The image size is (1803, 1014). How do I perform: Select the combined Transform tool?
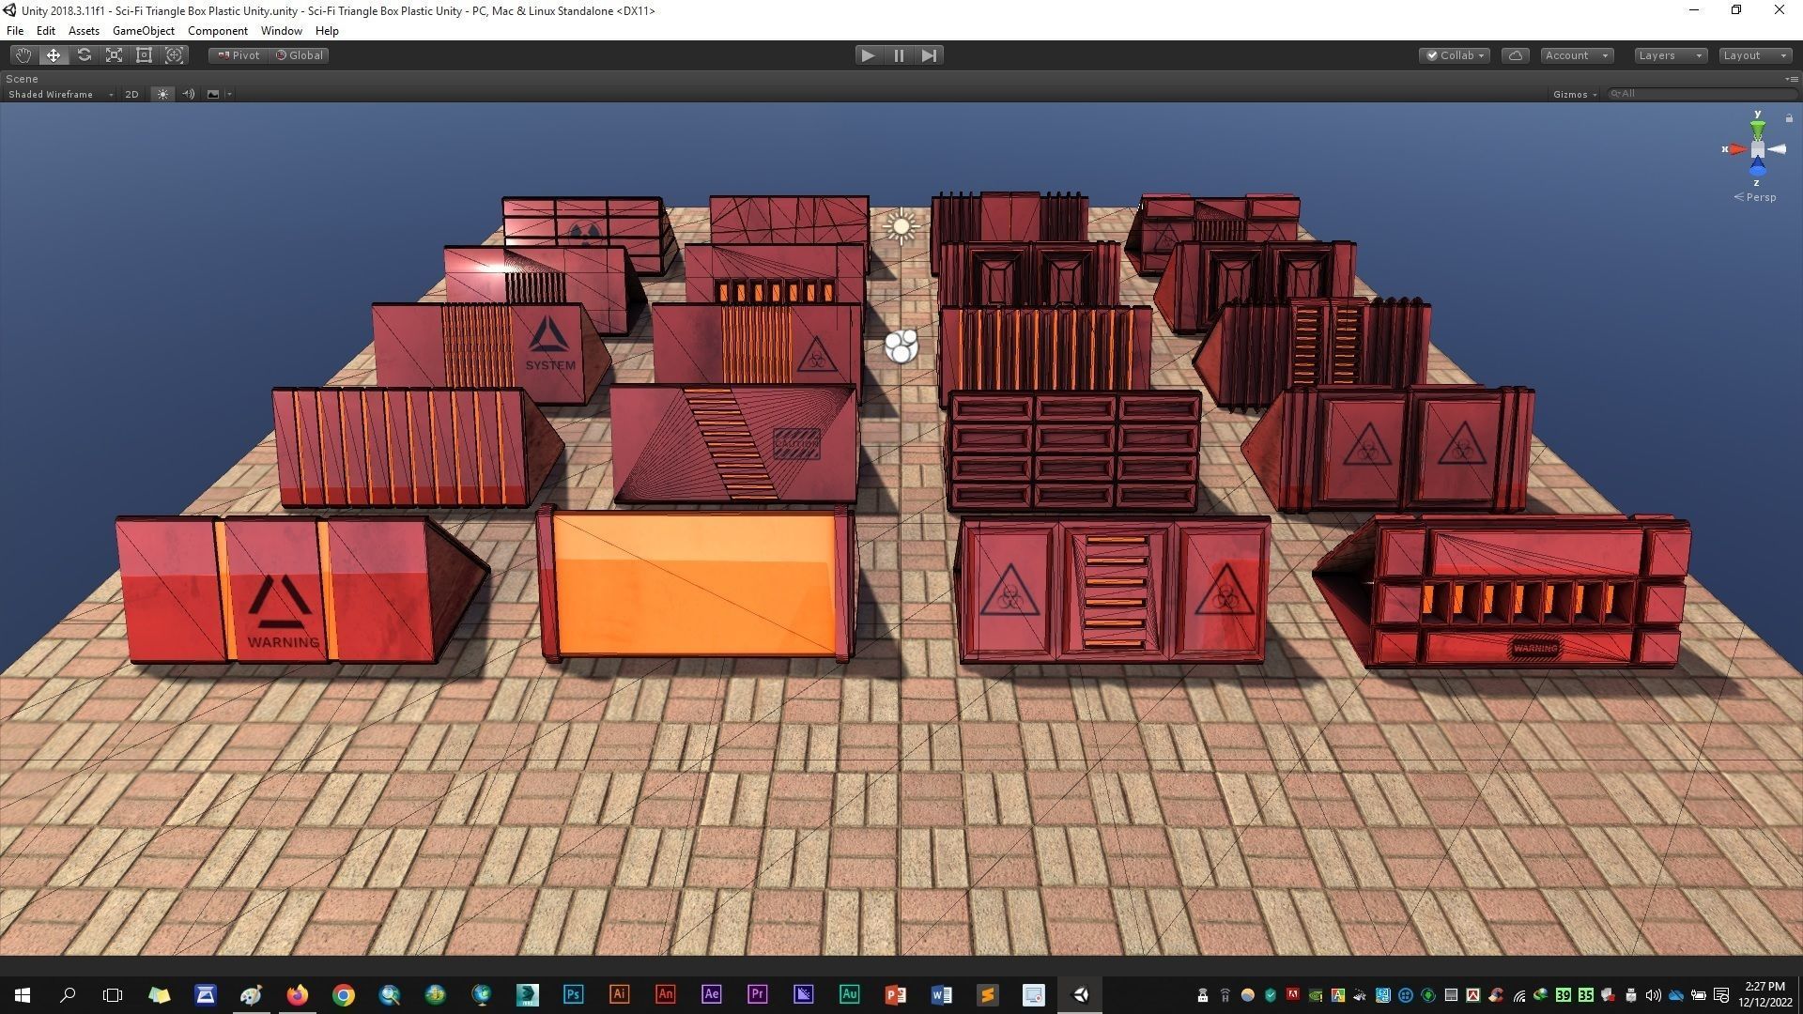point(174,55)
